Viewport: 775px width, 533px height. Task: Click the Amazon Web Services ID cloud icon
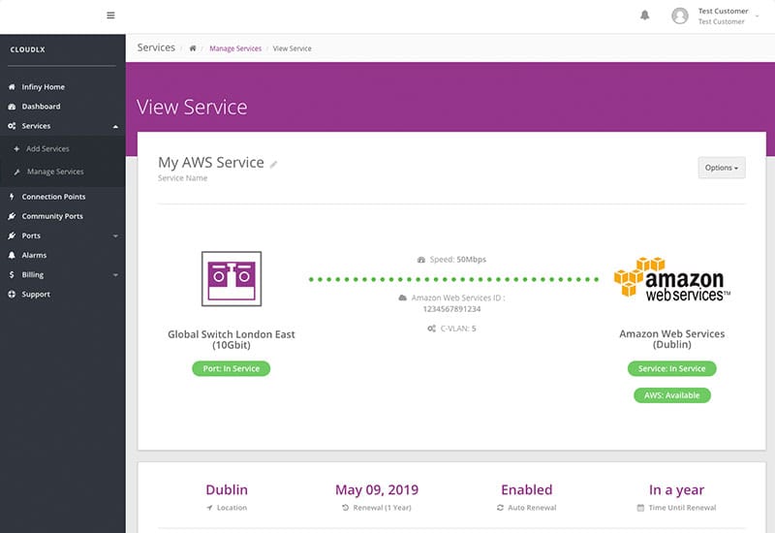tap(403, 298)
